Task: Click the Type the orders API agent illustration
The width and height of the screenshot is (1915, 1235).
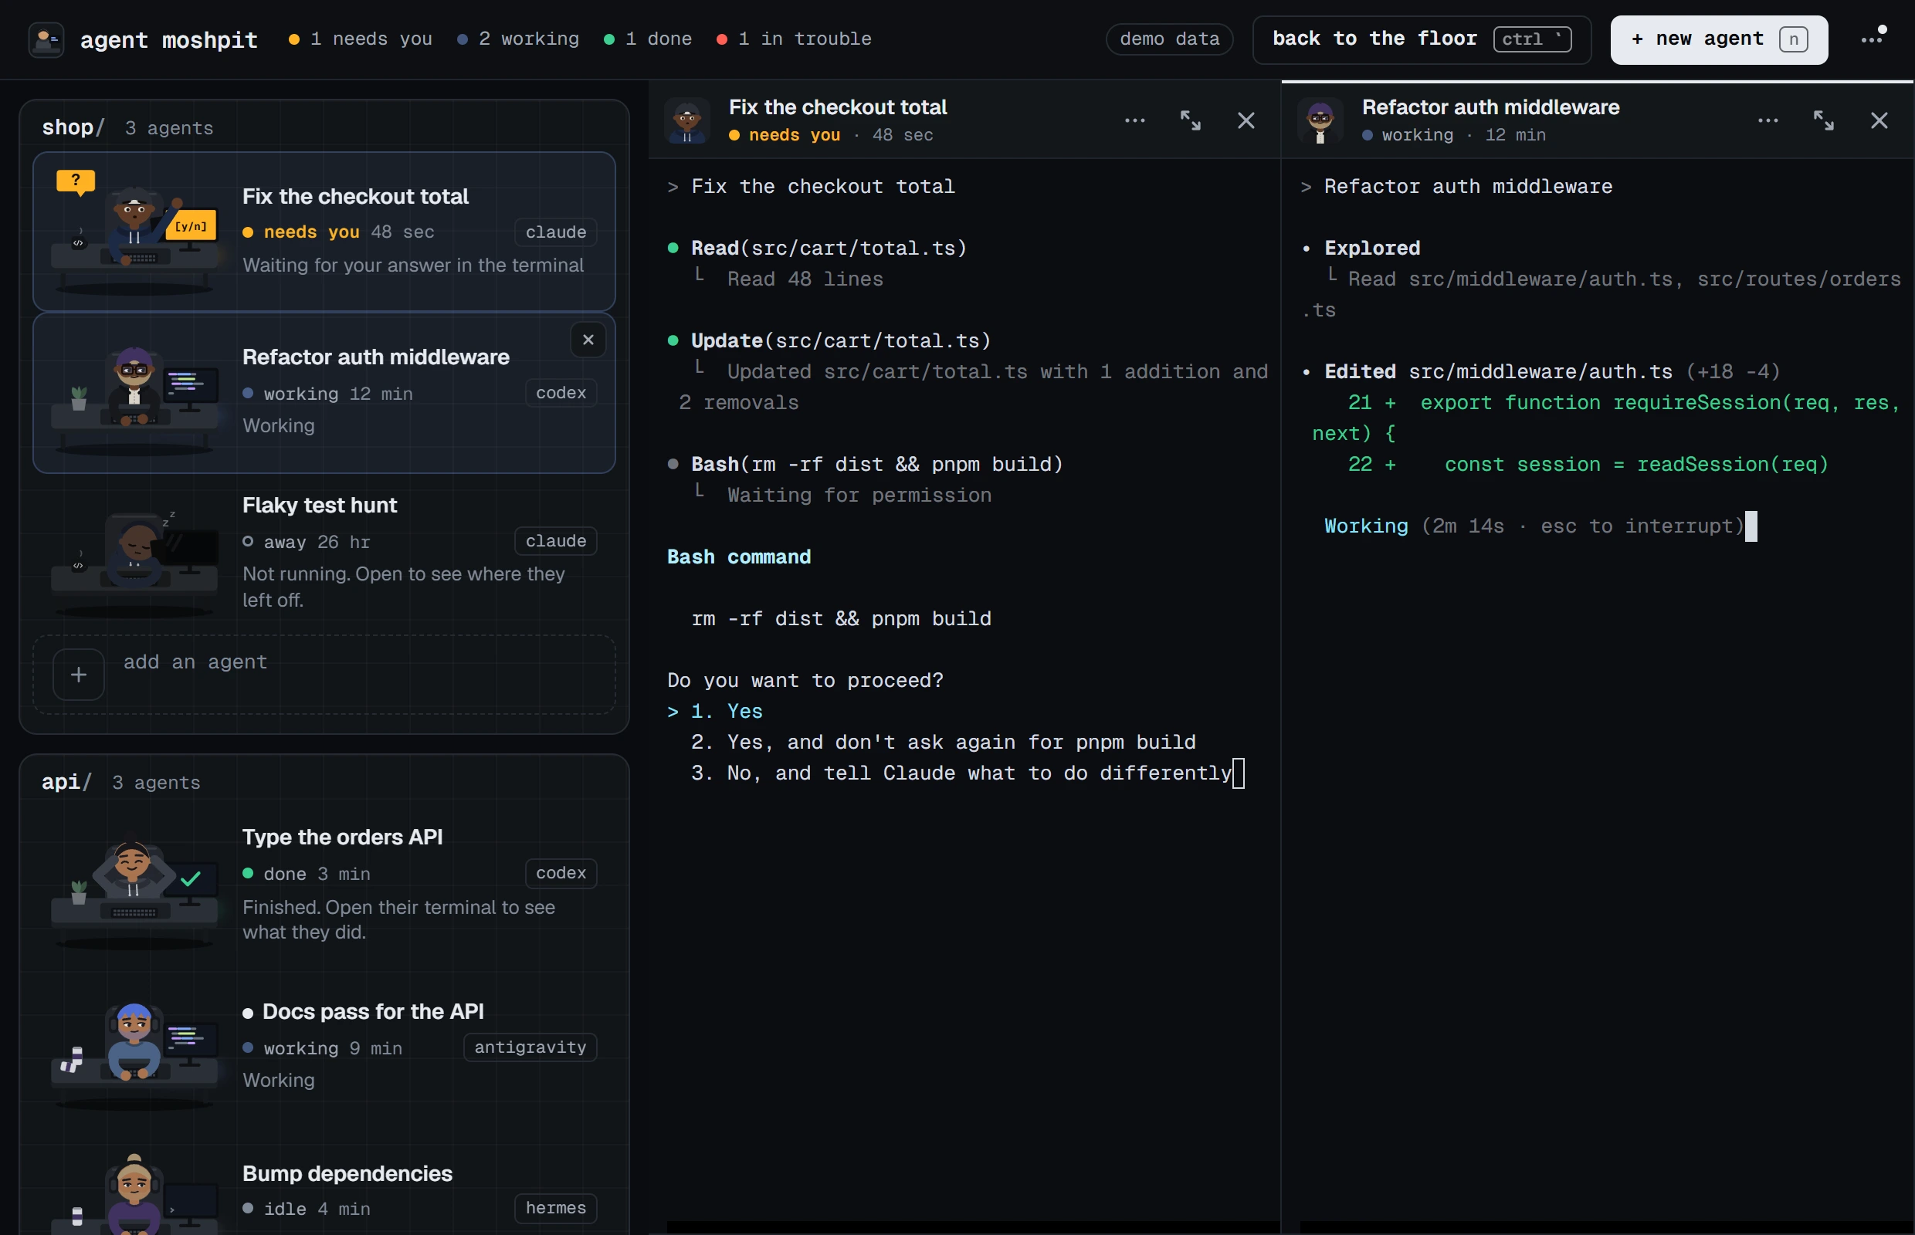Action: tap(134, 892)
